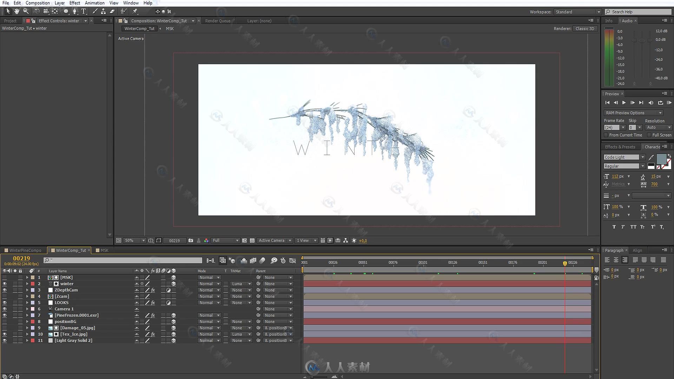Toggle visibility of the LOOKS layer
This screenshot has height=379, width=674.
[x=5, y=303]
